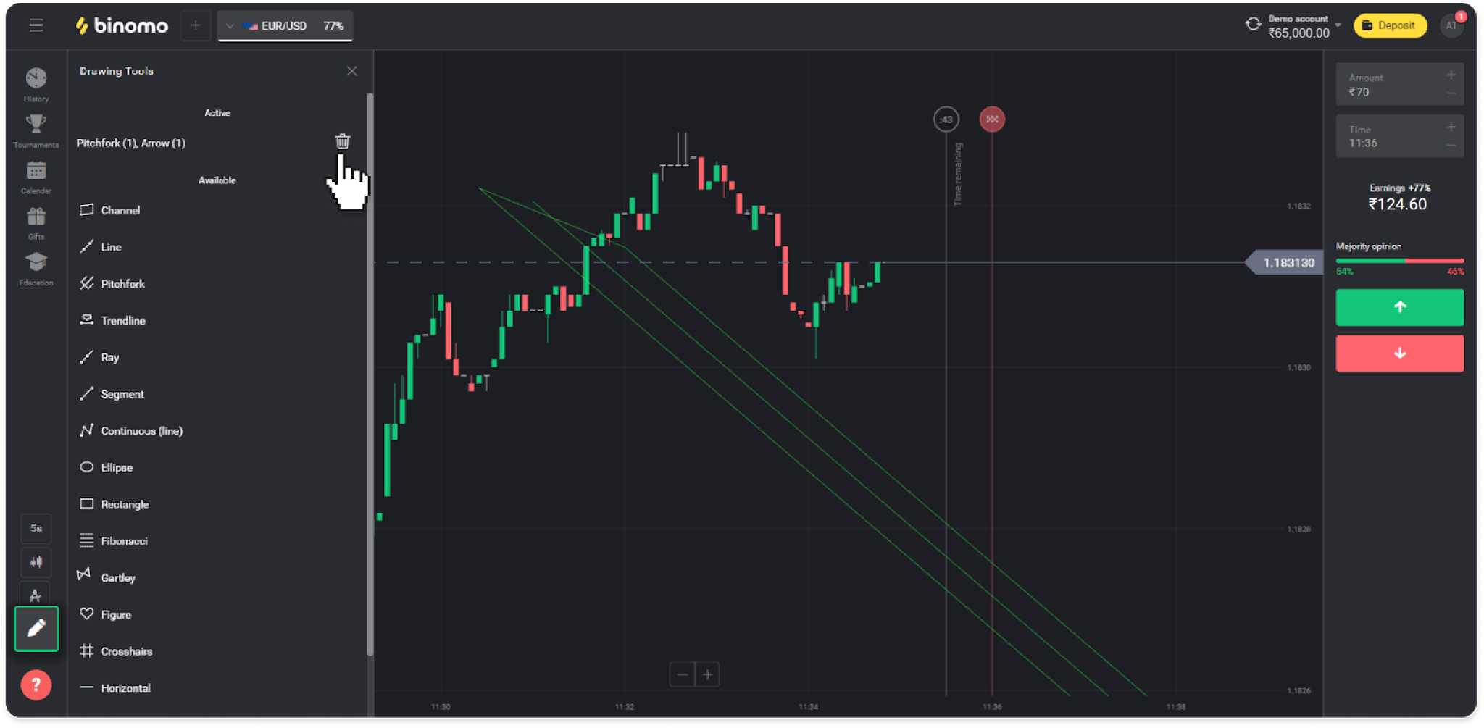Delete active drawings with trash icon
Screen dimensions: 1484x728
pos(342,142)
